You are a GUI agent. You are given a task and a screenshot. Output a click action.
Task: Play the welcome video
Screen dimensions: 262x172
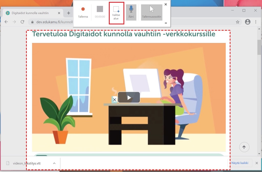click(x=129, y=97)
